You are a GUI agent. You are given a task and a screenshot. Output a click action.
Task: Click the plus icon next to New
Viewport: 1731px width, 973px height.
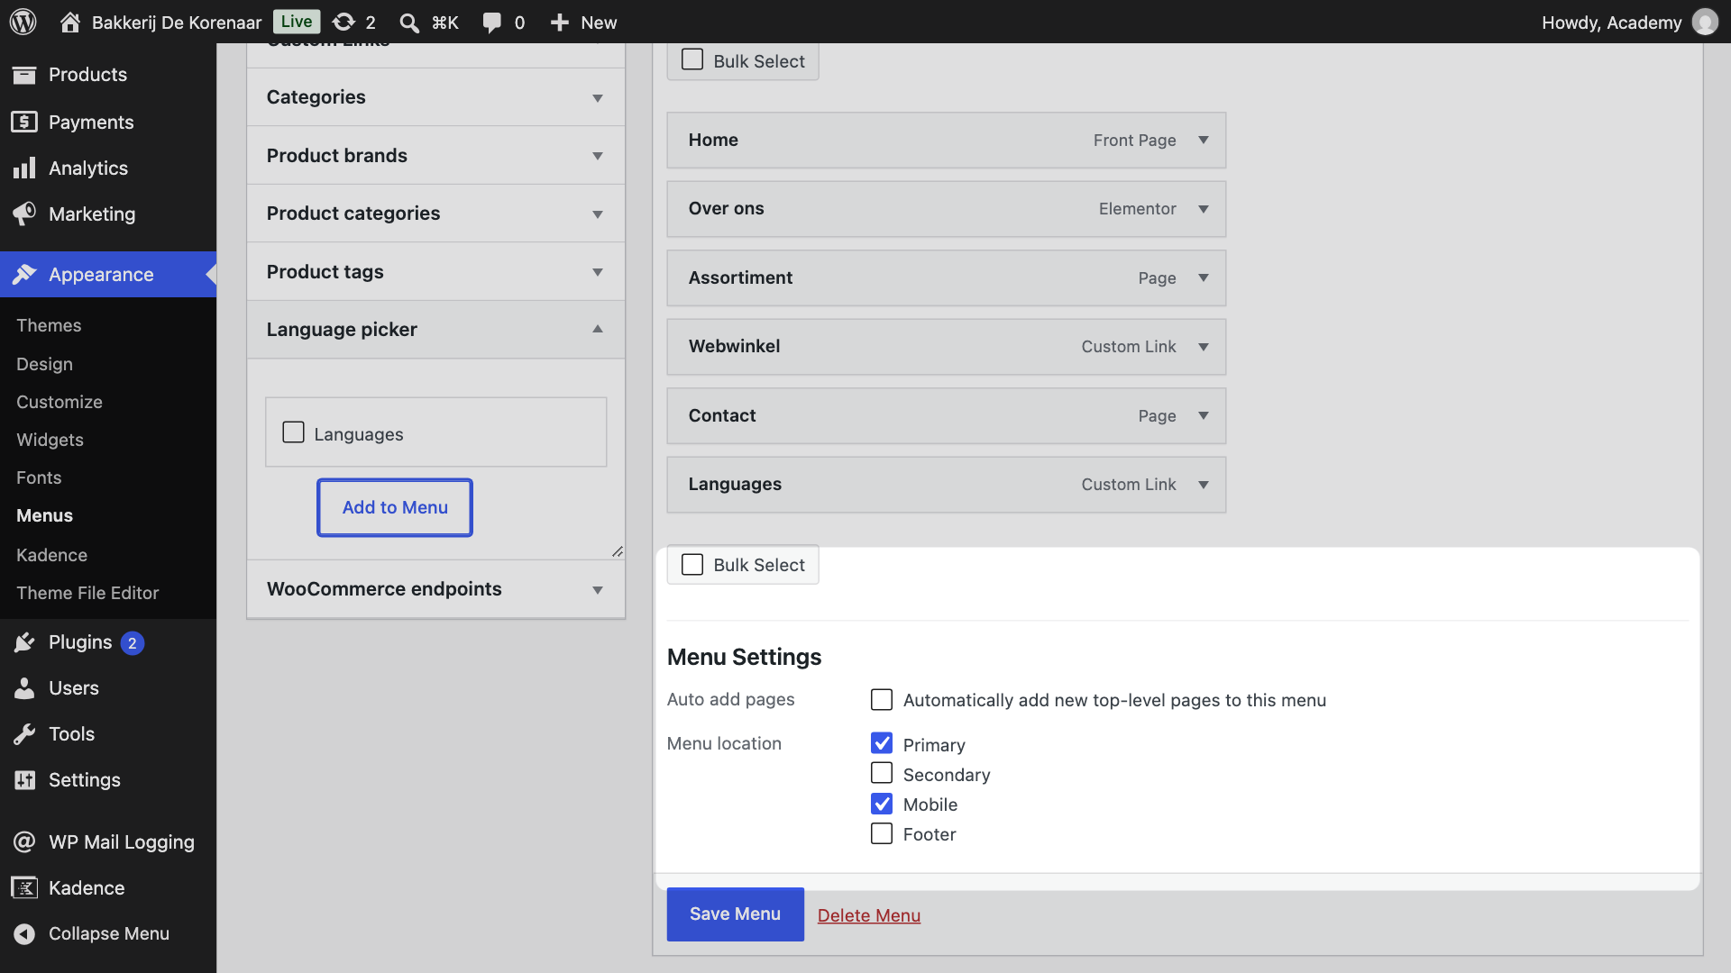coord(559,23)
